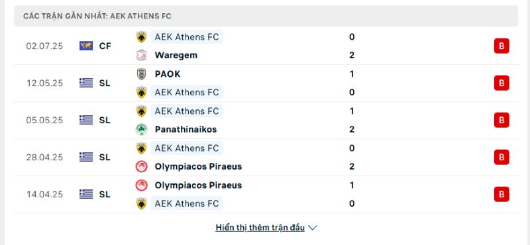Click the Greek flag for the 12.05.25 match
The height and width of the screenshot is (245, 530).
[86, 83]
